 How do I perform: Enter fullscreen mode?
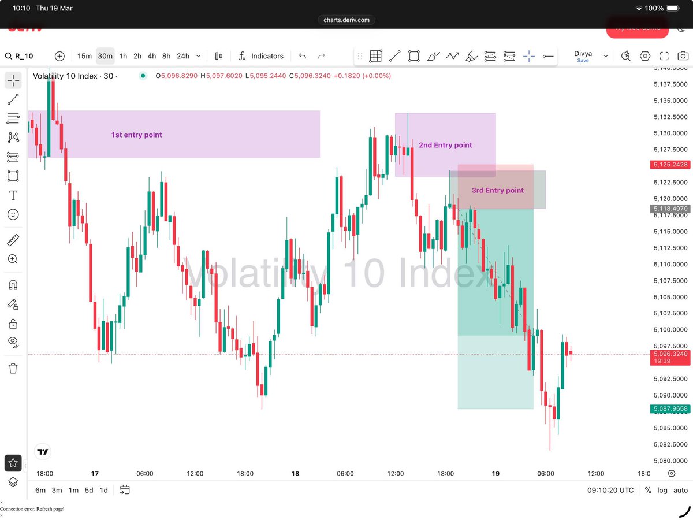664,56
